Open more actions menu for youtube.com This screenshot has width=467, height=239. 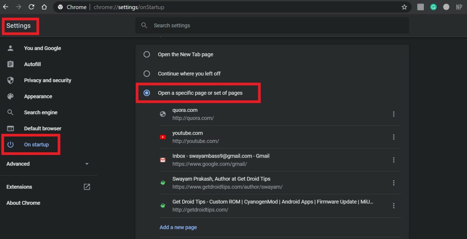pos(393,137)
